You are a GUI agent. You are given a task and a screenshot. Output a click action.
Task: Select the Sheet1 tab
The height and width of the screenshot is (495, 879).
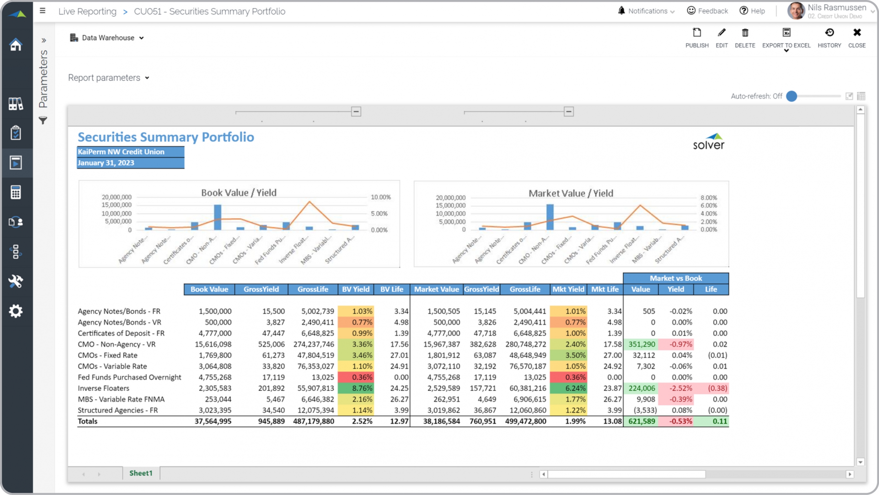(x=141, y=473)
